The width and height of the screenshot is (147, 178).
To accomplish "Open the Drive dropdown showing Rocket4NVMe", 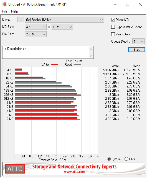I will pyautogui.click(x=64, y=20).
